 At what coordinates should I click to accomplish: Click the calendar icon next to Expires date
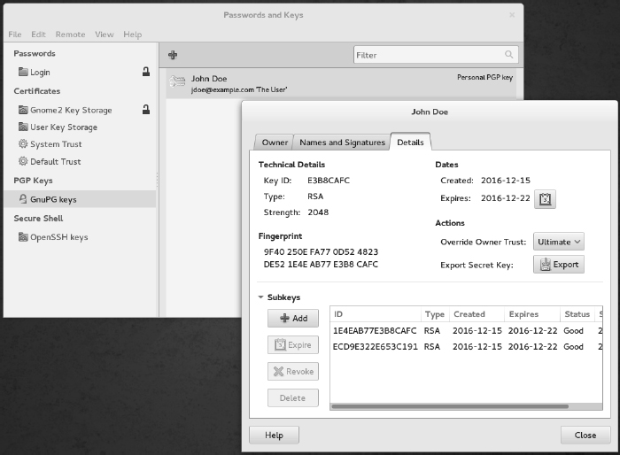(x=546, y=199)
